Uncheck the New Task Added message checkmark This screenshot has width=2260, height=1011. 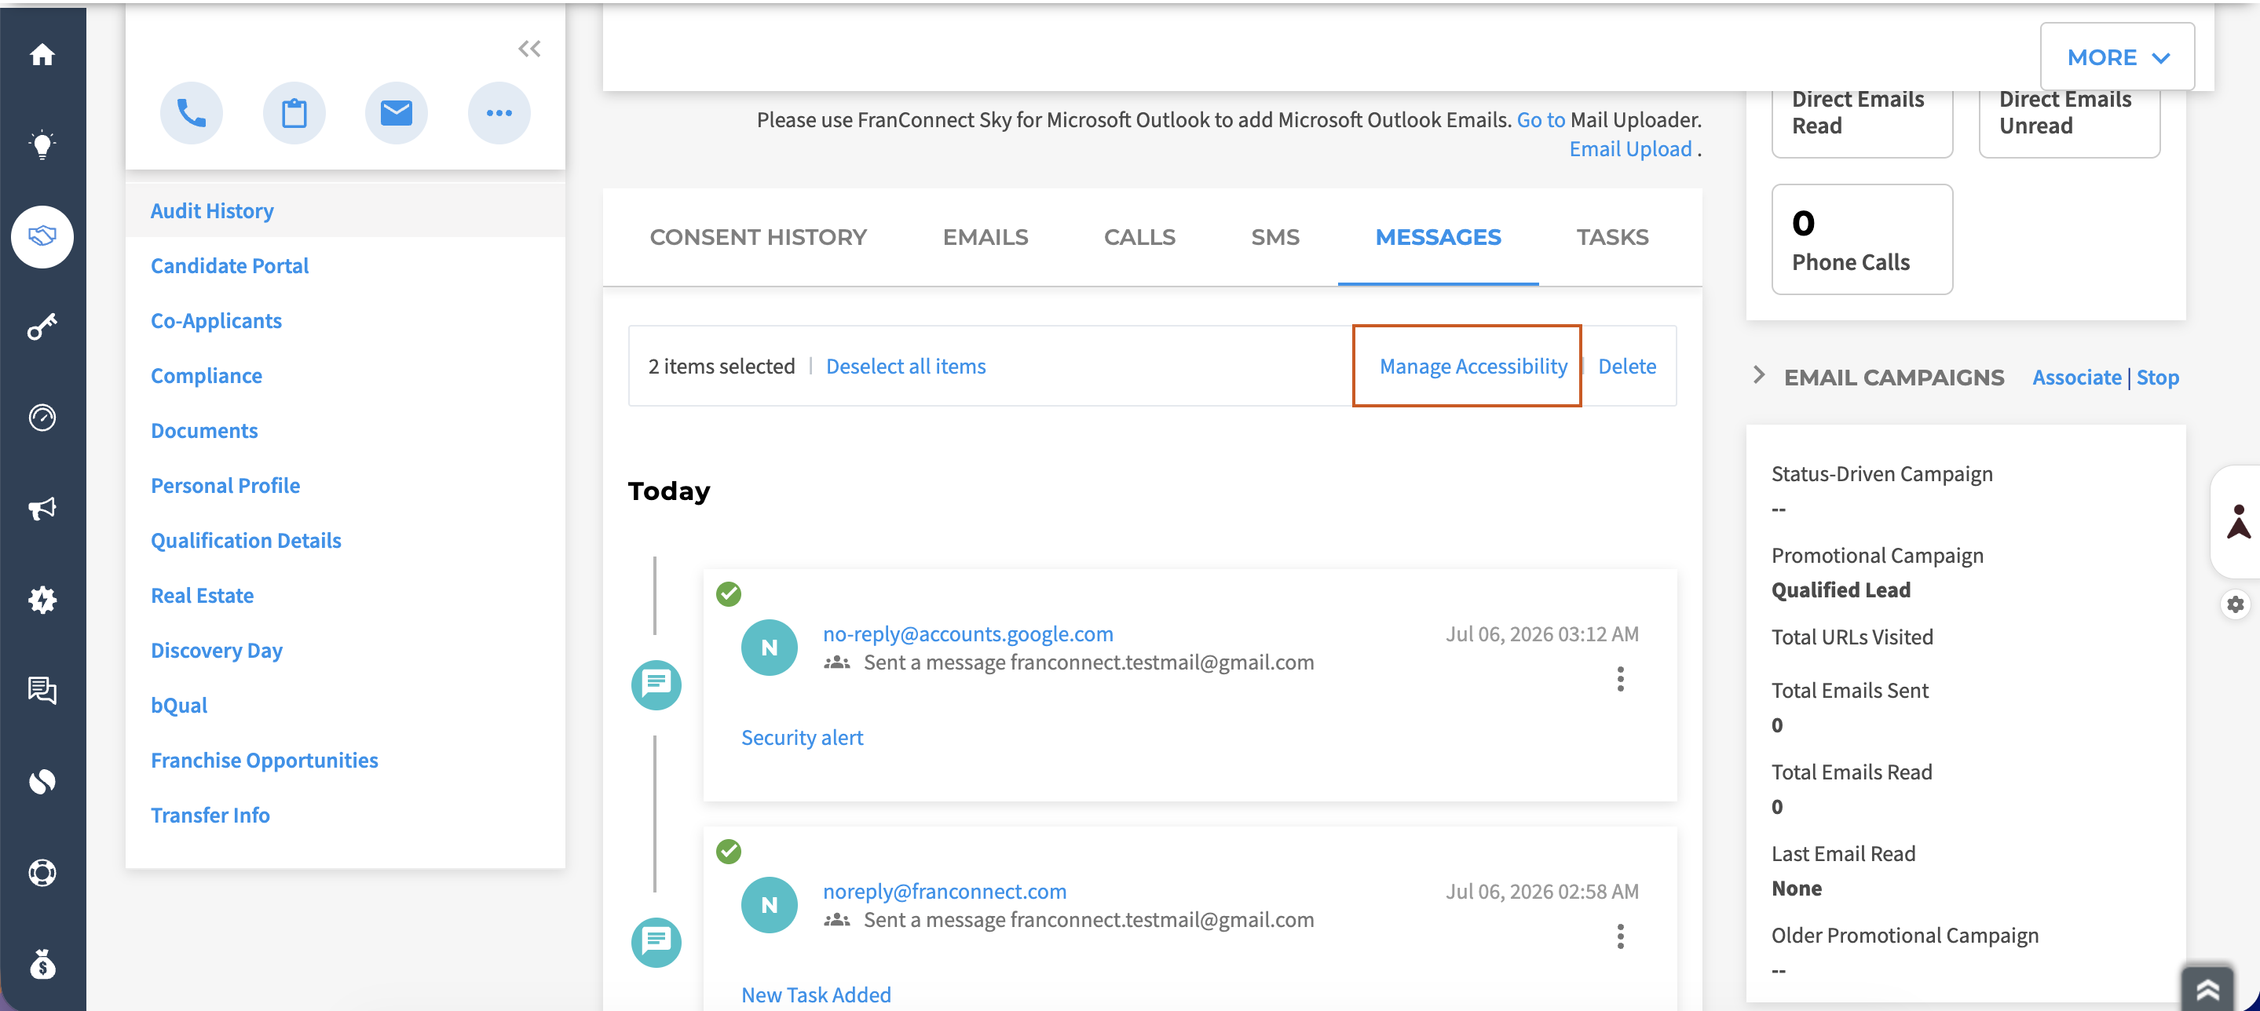(x=728, y=852)
